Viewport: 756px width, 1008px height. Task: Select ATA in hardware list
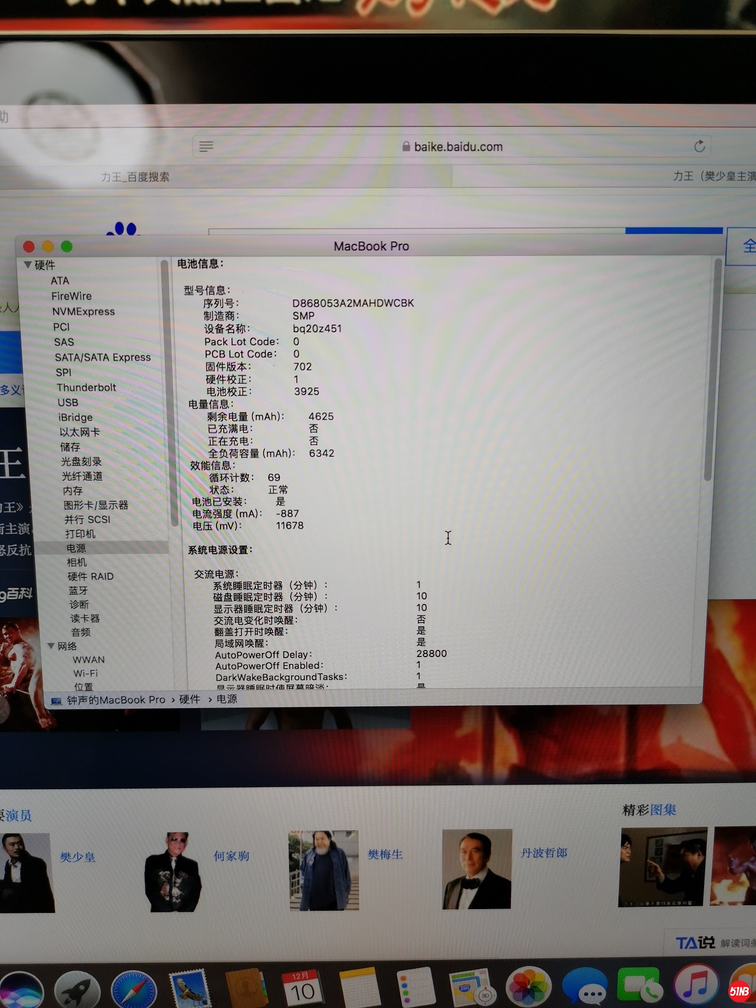pos(60,281)
